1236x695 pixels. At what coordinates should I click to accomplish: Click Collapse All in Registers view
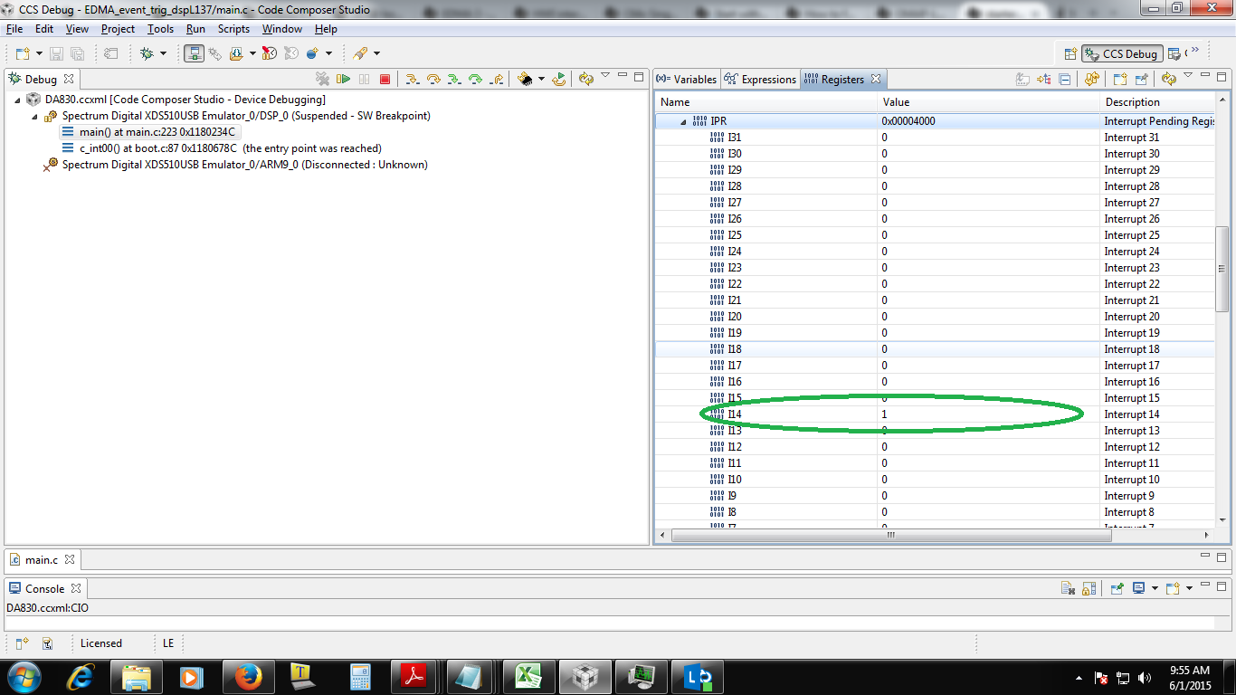coord(1065,79)
